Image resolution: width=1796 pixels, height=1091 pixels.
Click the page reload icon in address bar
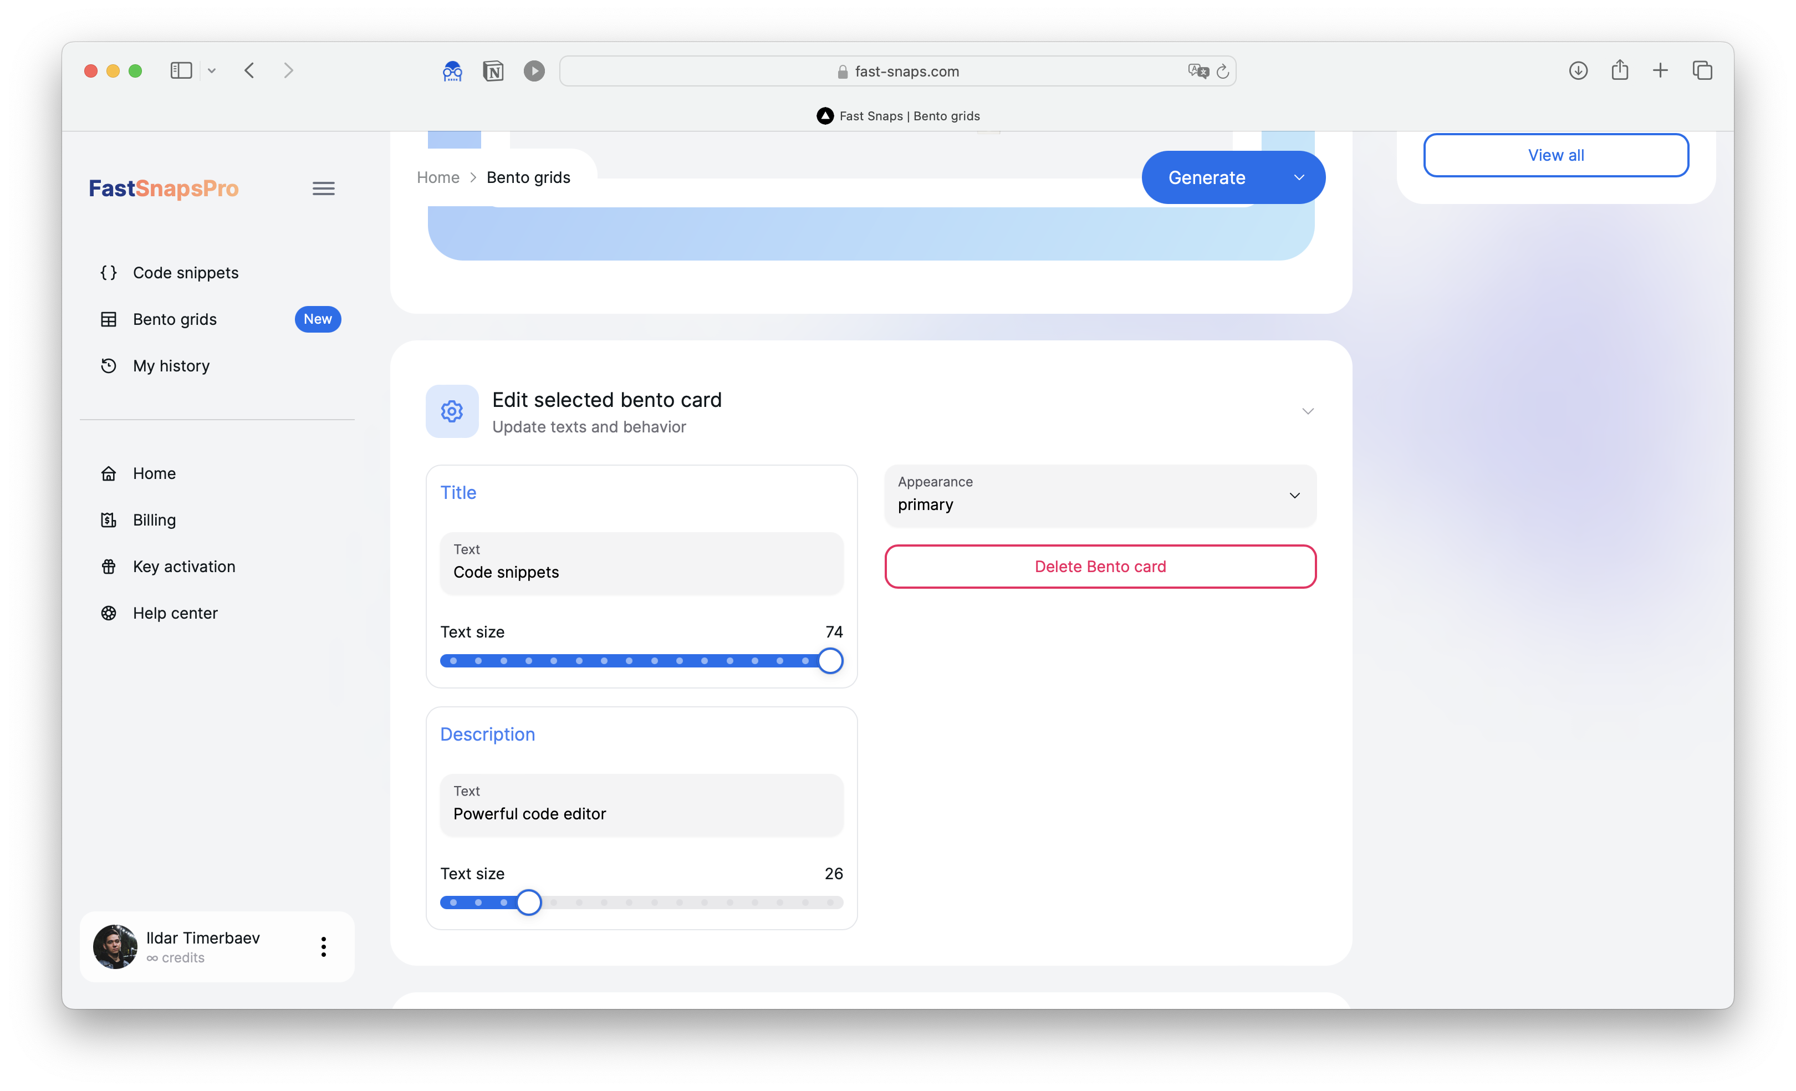coord(1223,71)
